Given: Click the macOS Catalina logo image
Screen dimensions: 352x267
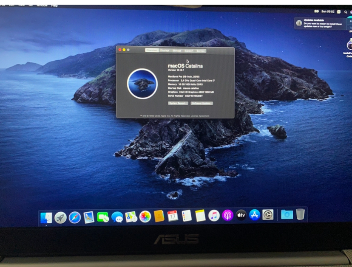Looking at the screenshot, I should coord(142,84).
